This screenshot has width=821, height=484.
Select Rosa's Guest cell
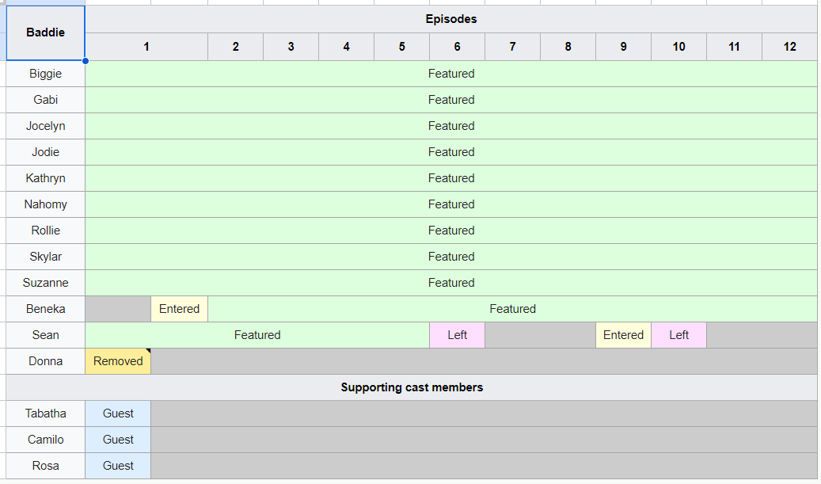118,466
